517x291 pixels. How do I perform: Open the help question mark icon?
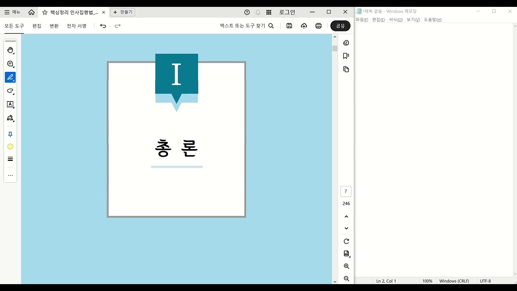[247, 12]
